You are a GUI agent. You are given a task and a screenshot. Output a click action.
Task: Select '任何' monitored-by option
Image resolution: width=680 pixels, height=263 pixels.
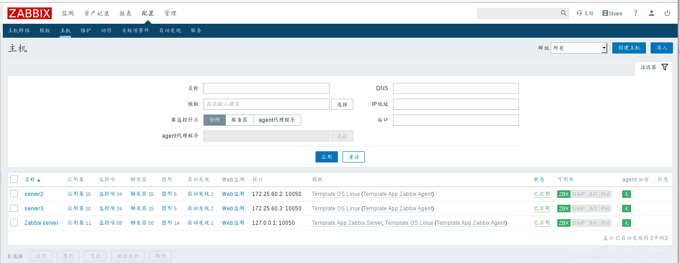[215, 120]
